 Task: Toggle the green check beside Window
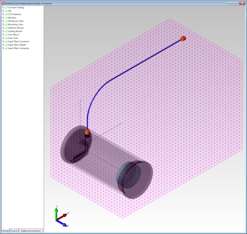click(7, 18)
